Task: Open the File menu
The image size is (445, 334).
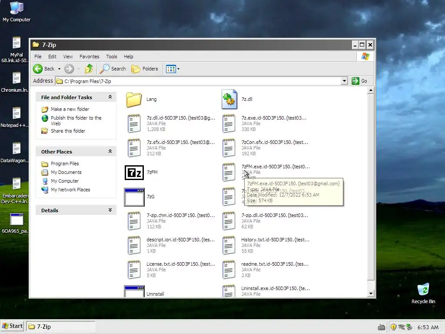Action: coord(38,57)
